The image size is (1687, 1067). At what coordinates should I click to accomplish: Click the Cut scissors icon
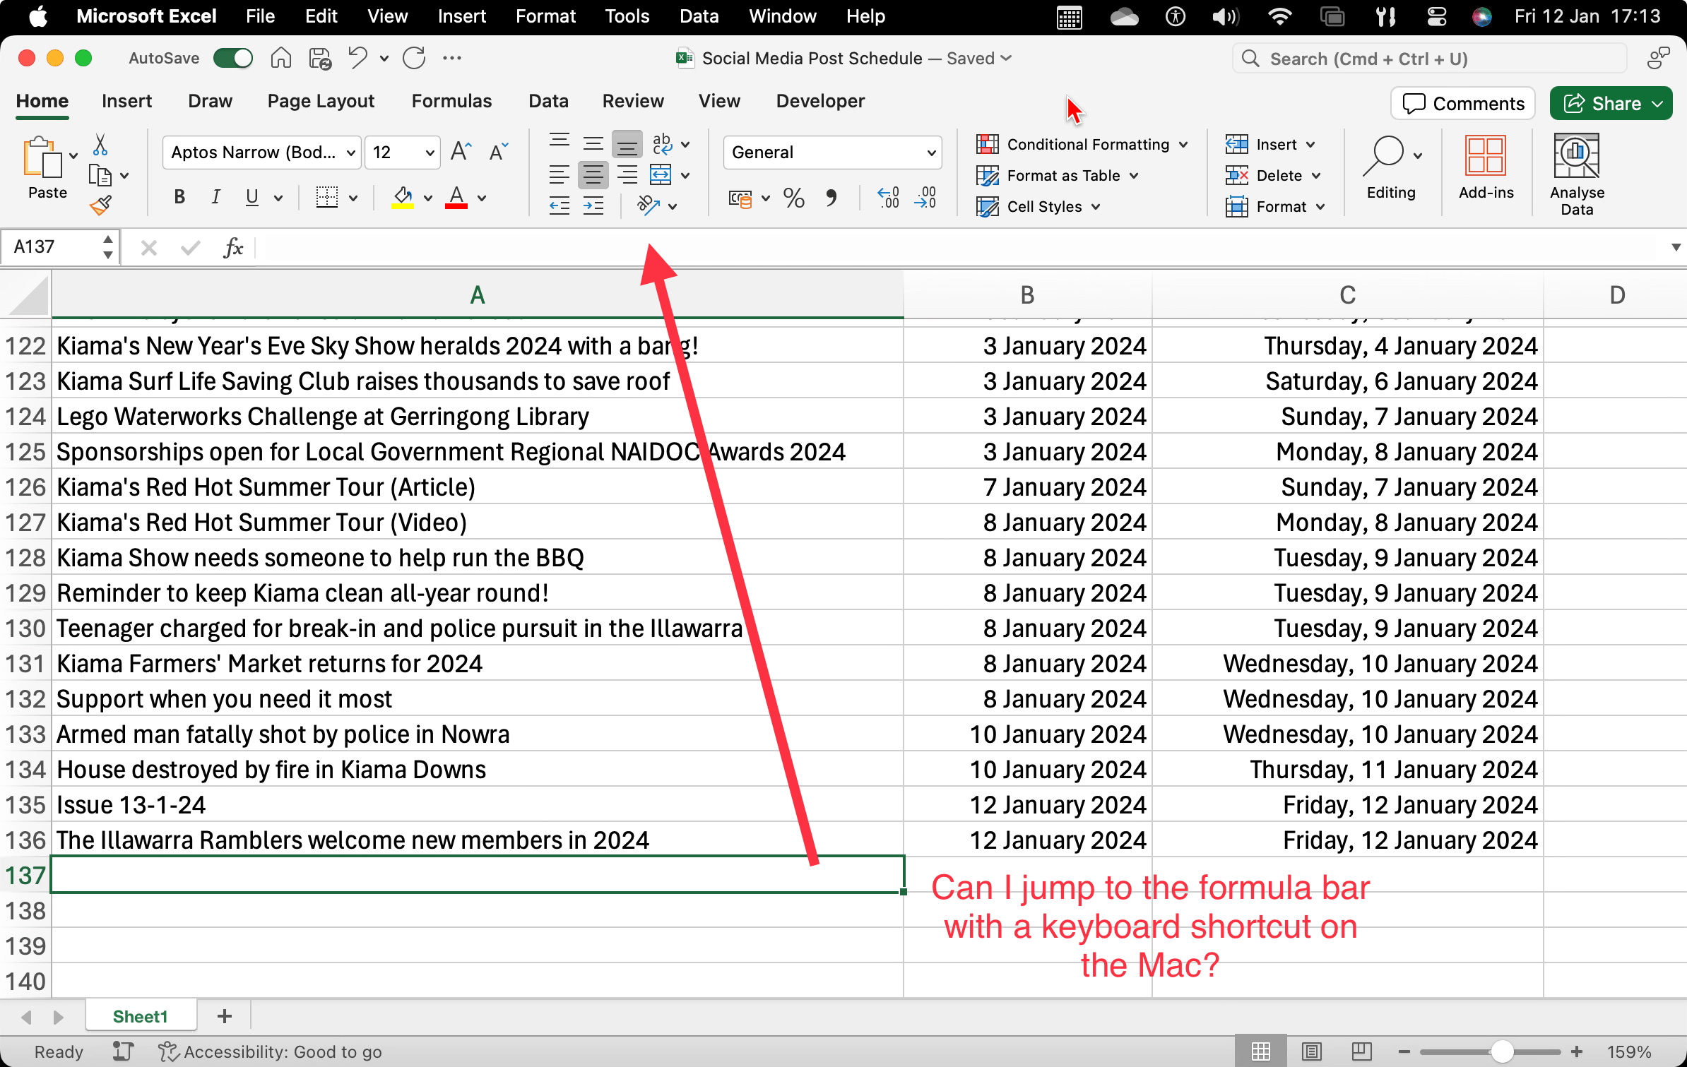click(x=100, y=145)
